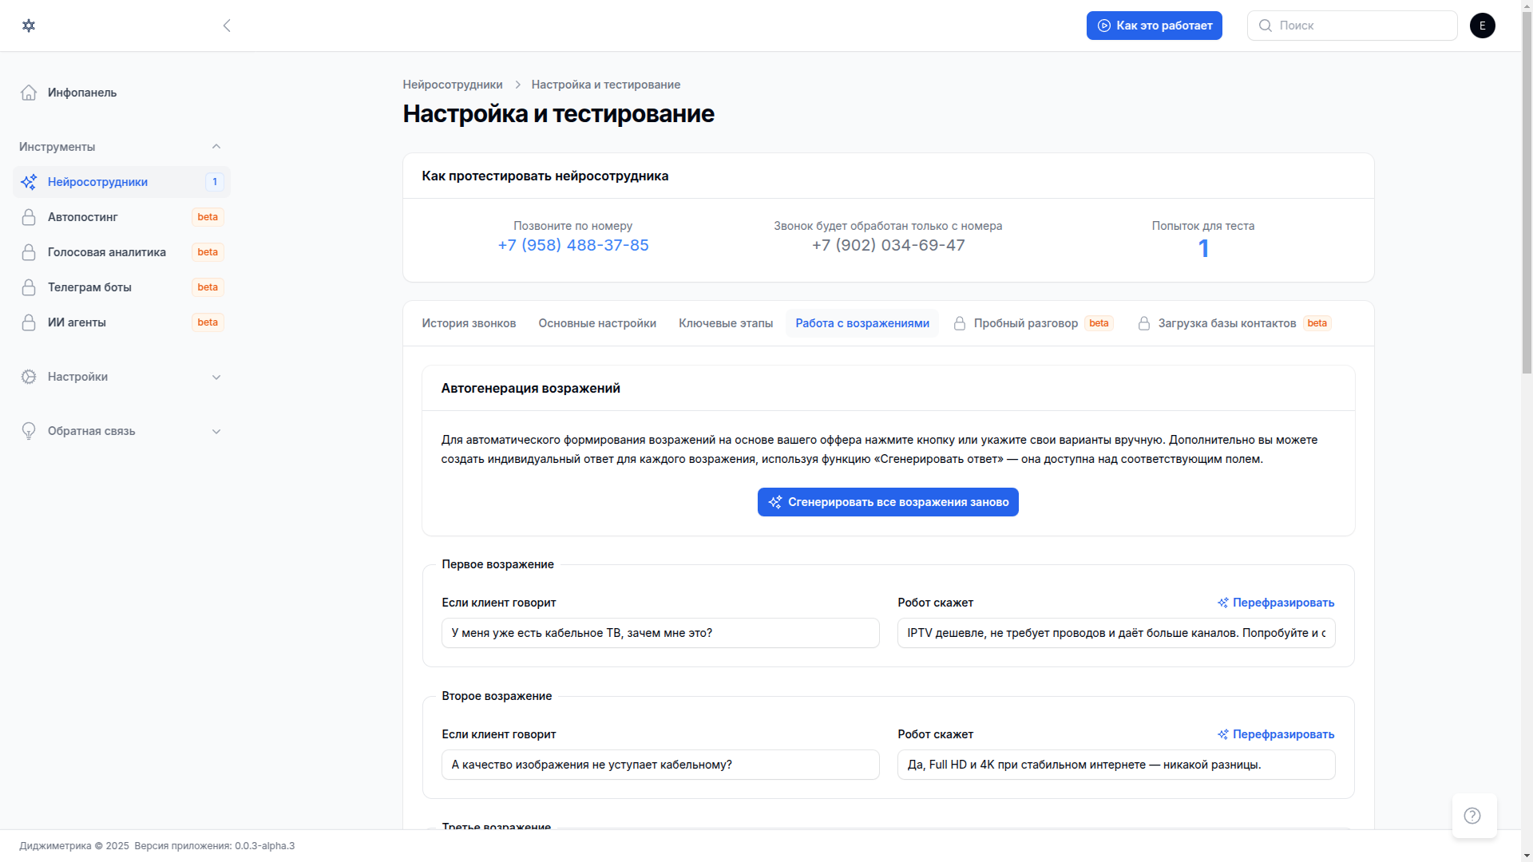The width and height of the screenshot is (1533, 862).
Task: Click the breadcrumb chevron separator
Action: (x=517, y=85)
